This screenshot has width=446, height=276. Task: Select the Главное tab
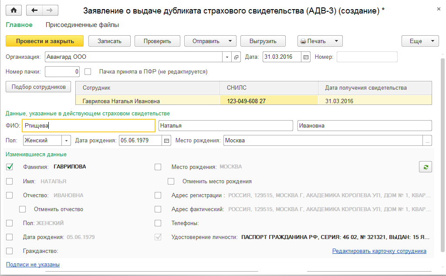tap(19, 25)
